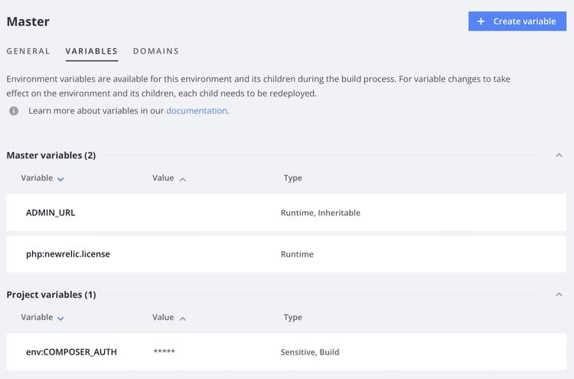
Task: Open the General tab
Action: [x=28, y=51]
